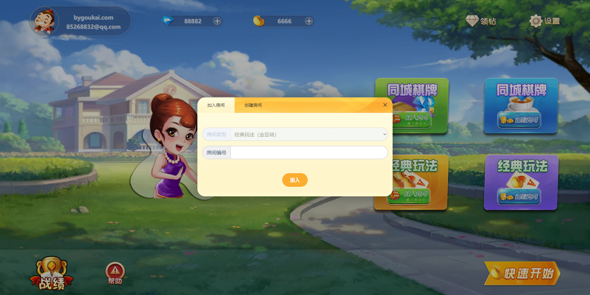Open the 战绩 trophy records

pos(51,274)
